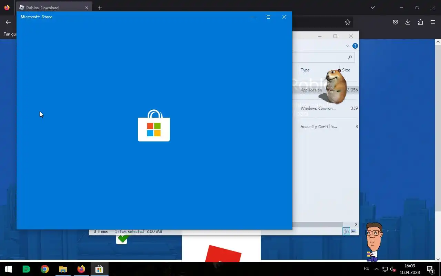Switch to Firefox via taskbar icon
This screenshot has height=276, width=441.
coord(81,269)
